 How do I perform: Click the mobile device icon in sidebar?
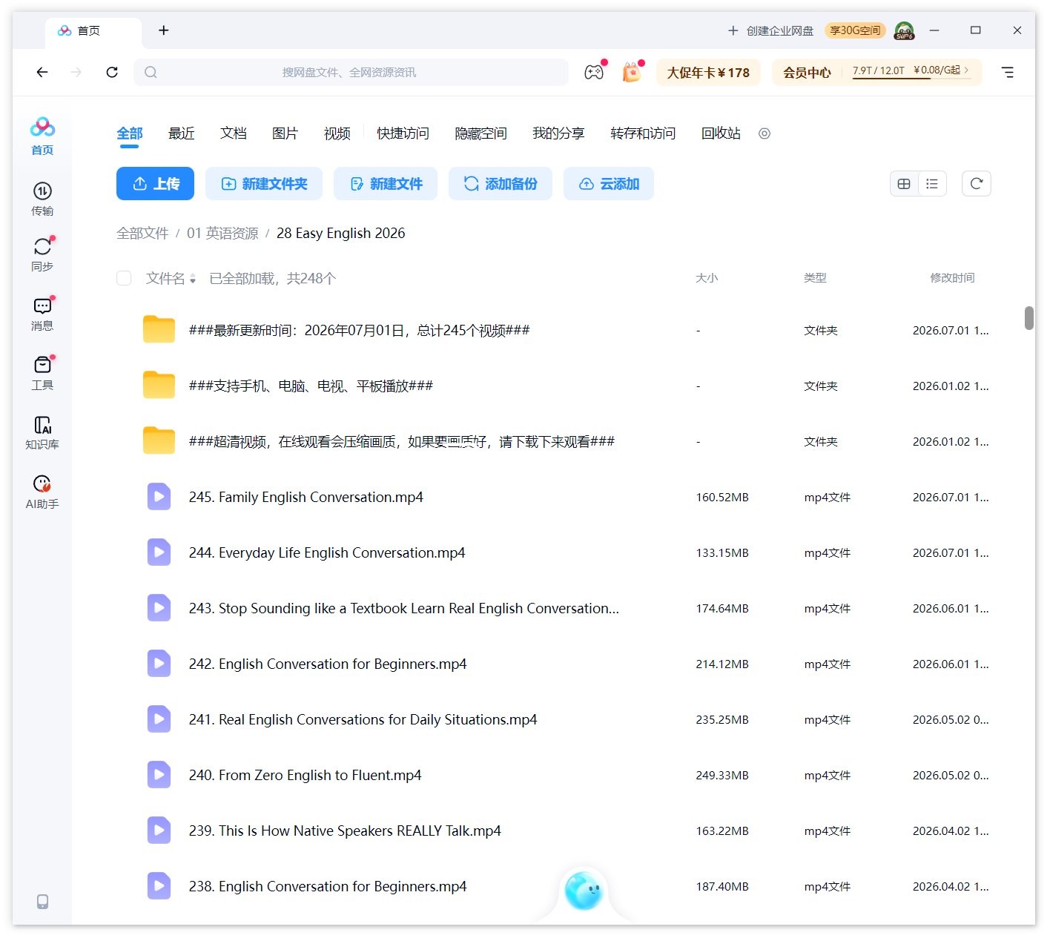point(42,901)
